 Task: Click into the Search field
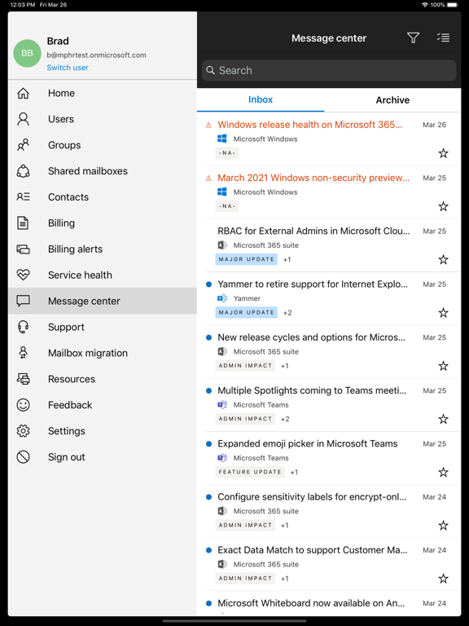[329, 70]
